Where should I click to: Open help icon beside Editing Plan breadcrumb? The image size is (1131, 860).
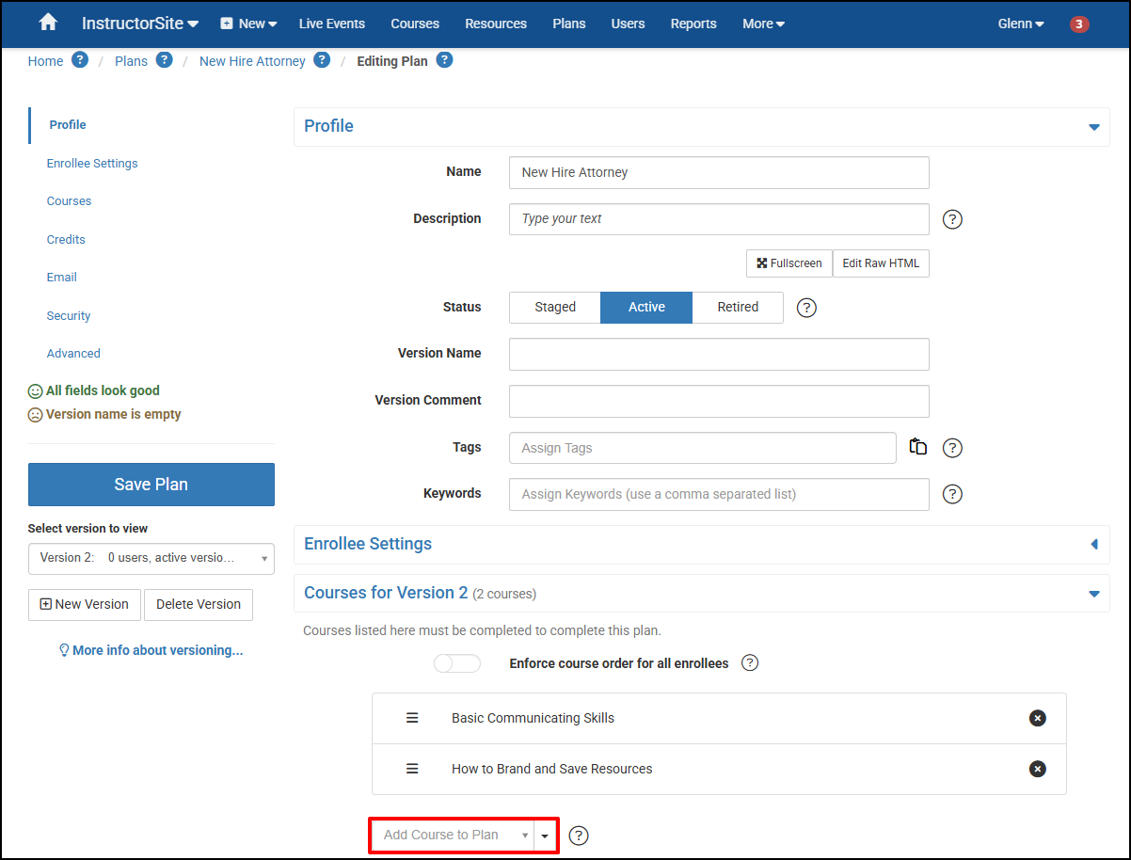click(444, 60)
